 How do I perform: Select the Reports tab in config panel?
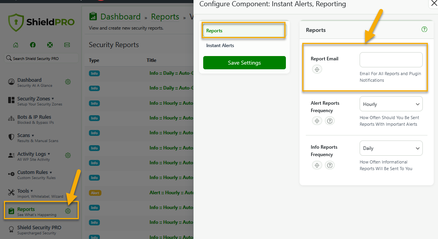click(x=244, y=31)
